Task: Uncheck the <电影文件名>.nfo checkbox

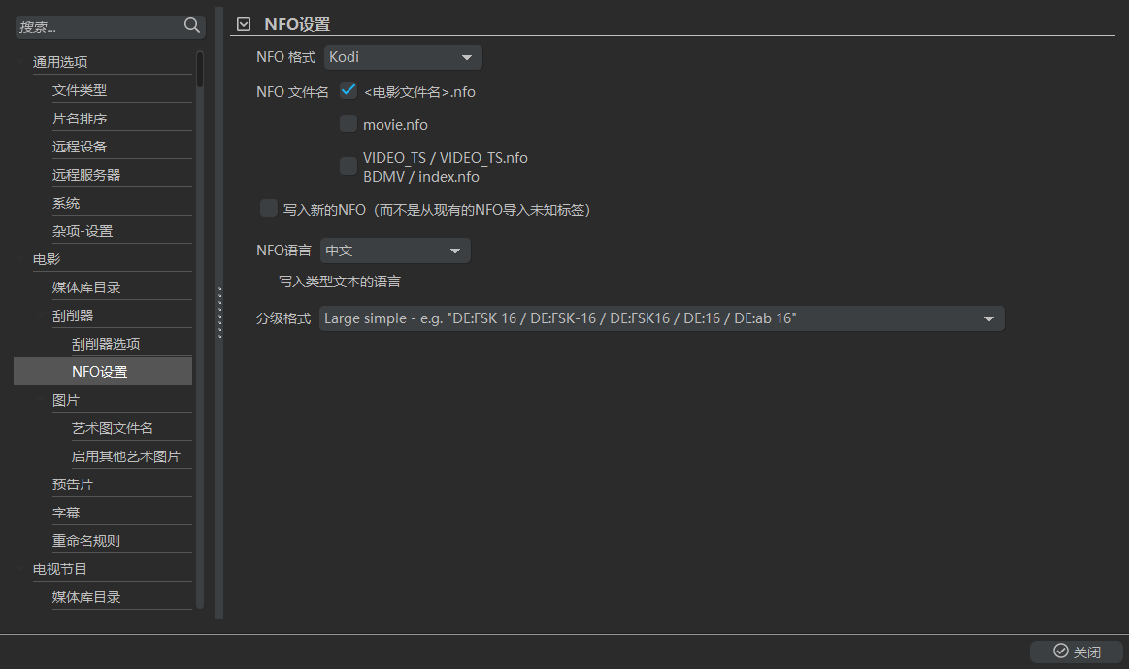Action: pyautogui.click(x=349, y=91)
